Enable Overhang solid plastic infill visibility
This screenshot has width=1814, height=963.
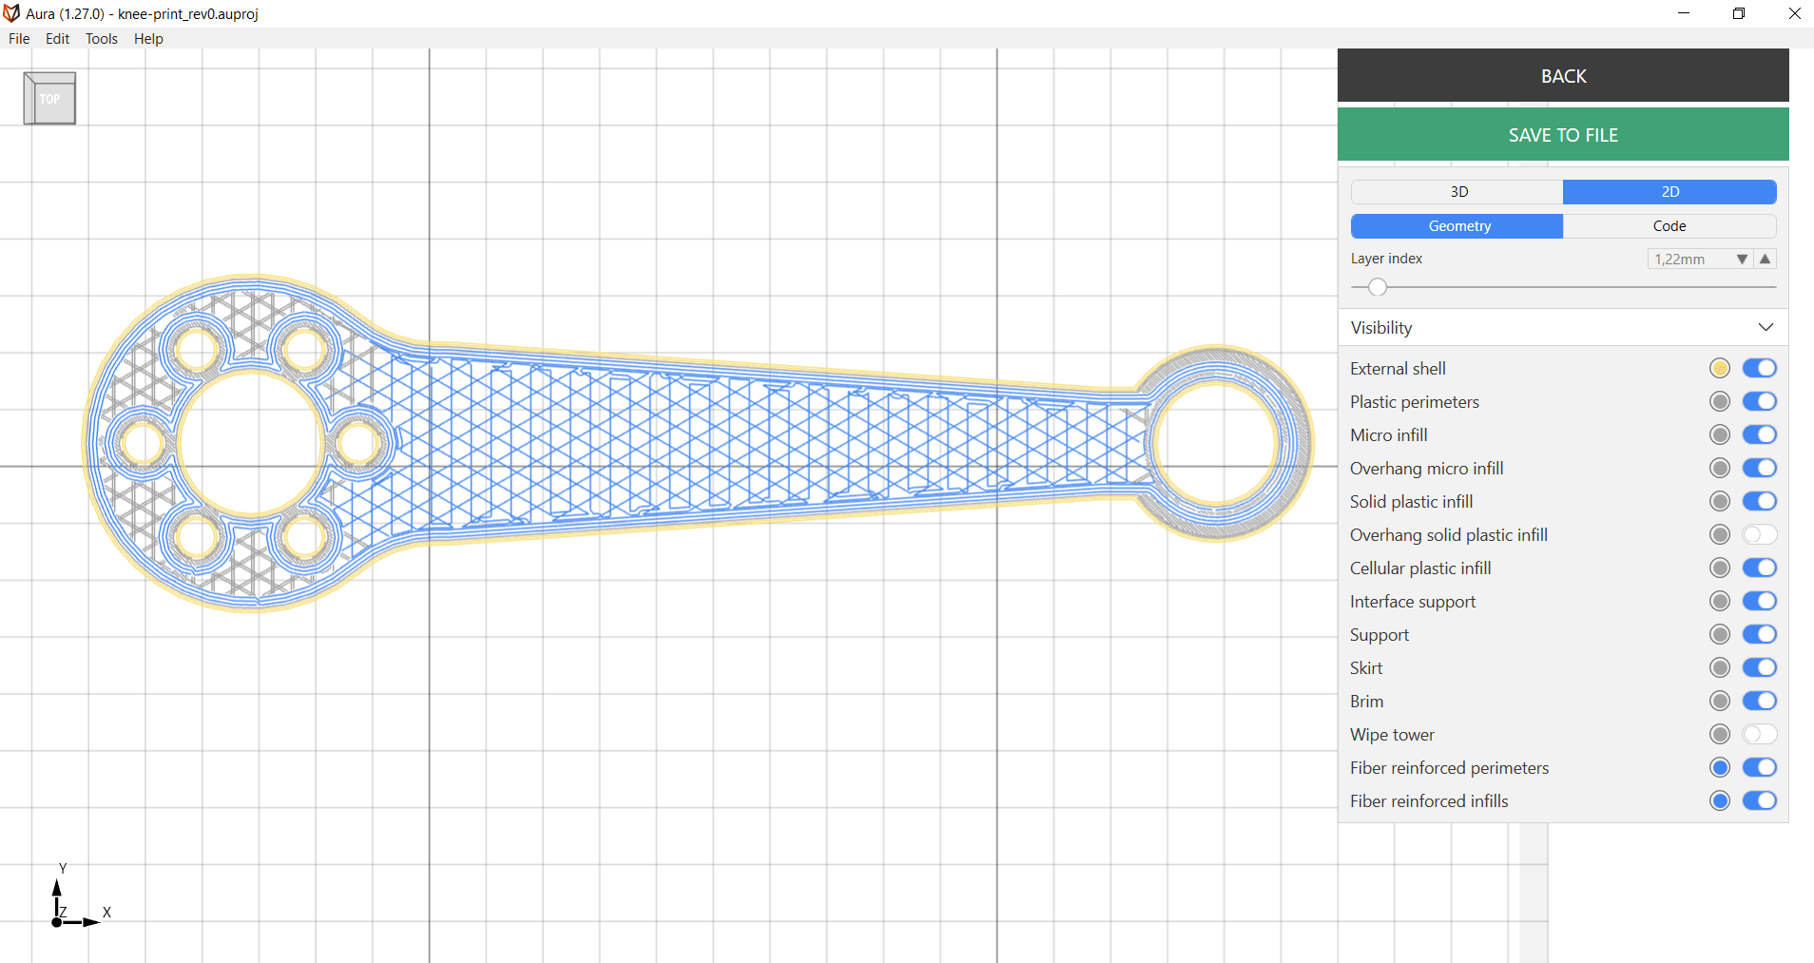point(1759,534)
